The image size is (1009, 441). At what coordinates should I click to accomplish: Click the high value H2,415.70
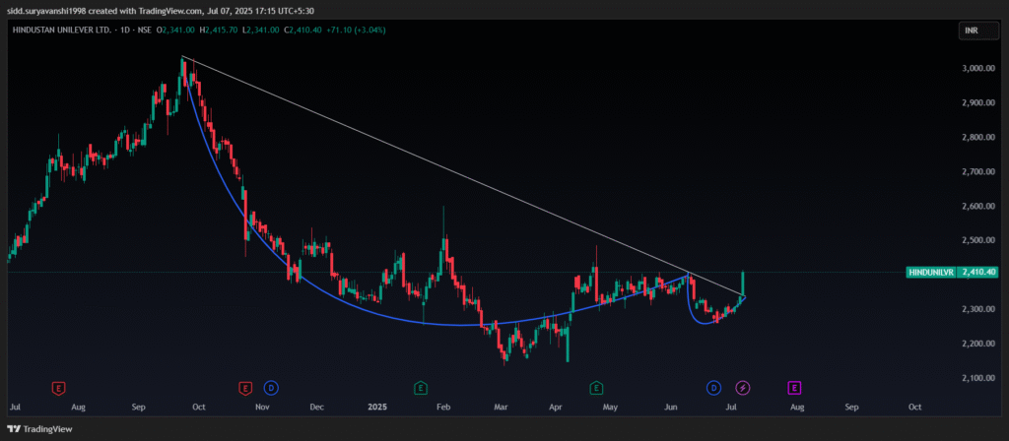click(x=218, y=30)
